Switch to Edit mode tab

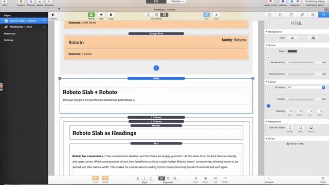point(156,2)
